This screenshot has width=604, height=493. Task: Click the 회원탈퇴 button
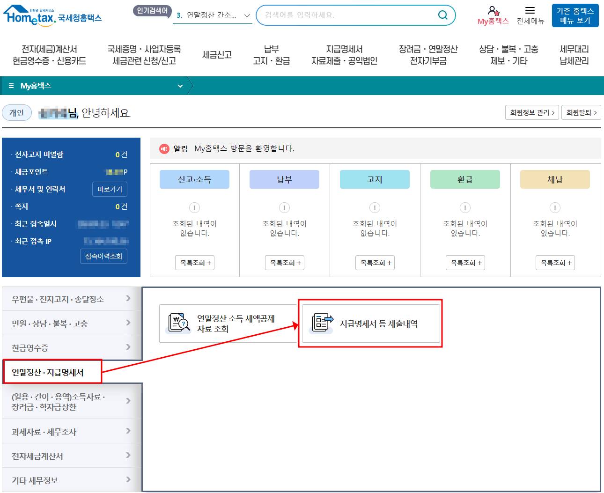tap(581, 112)
